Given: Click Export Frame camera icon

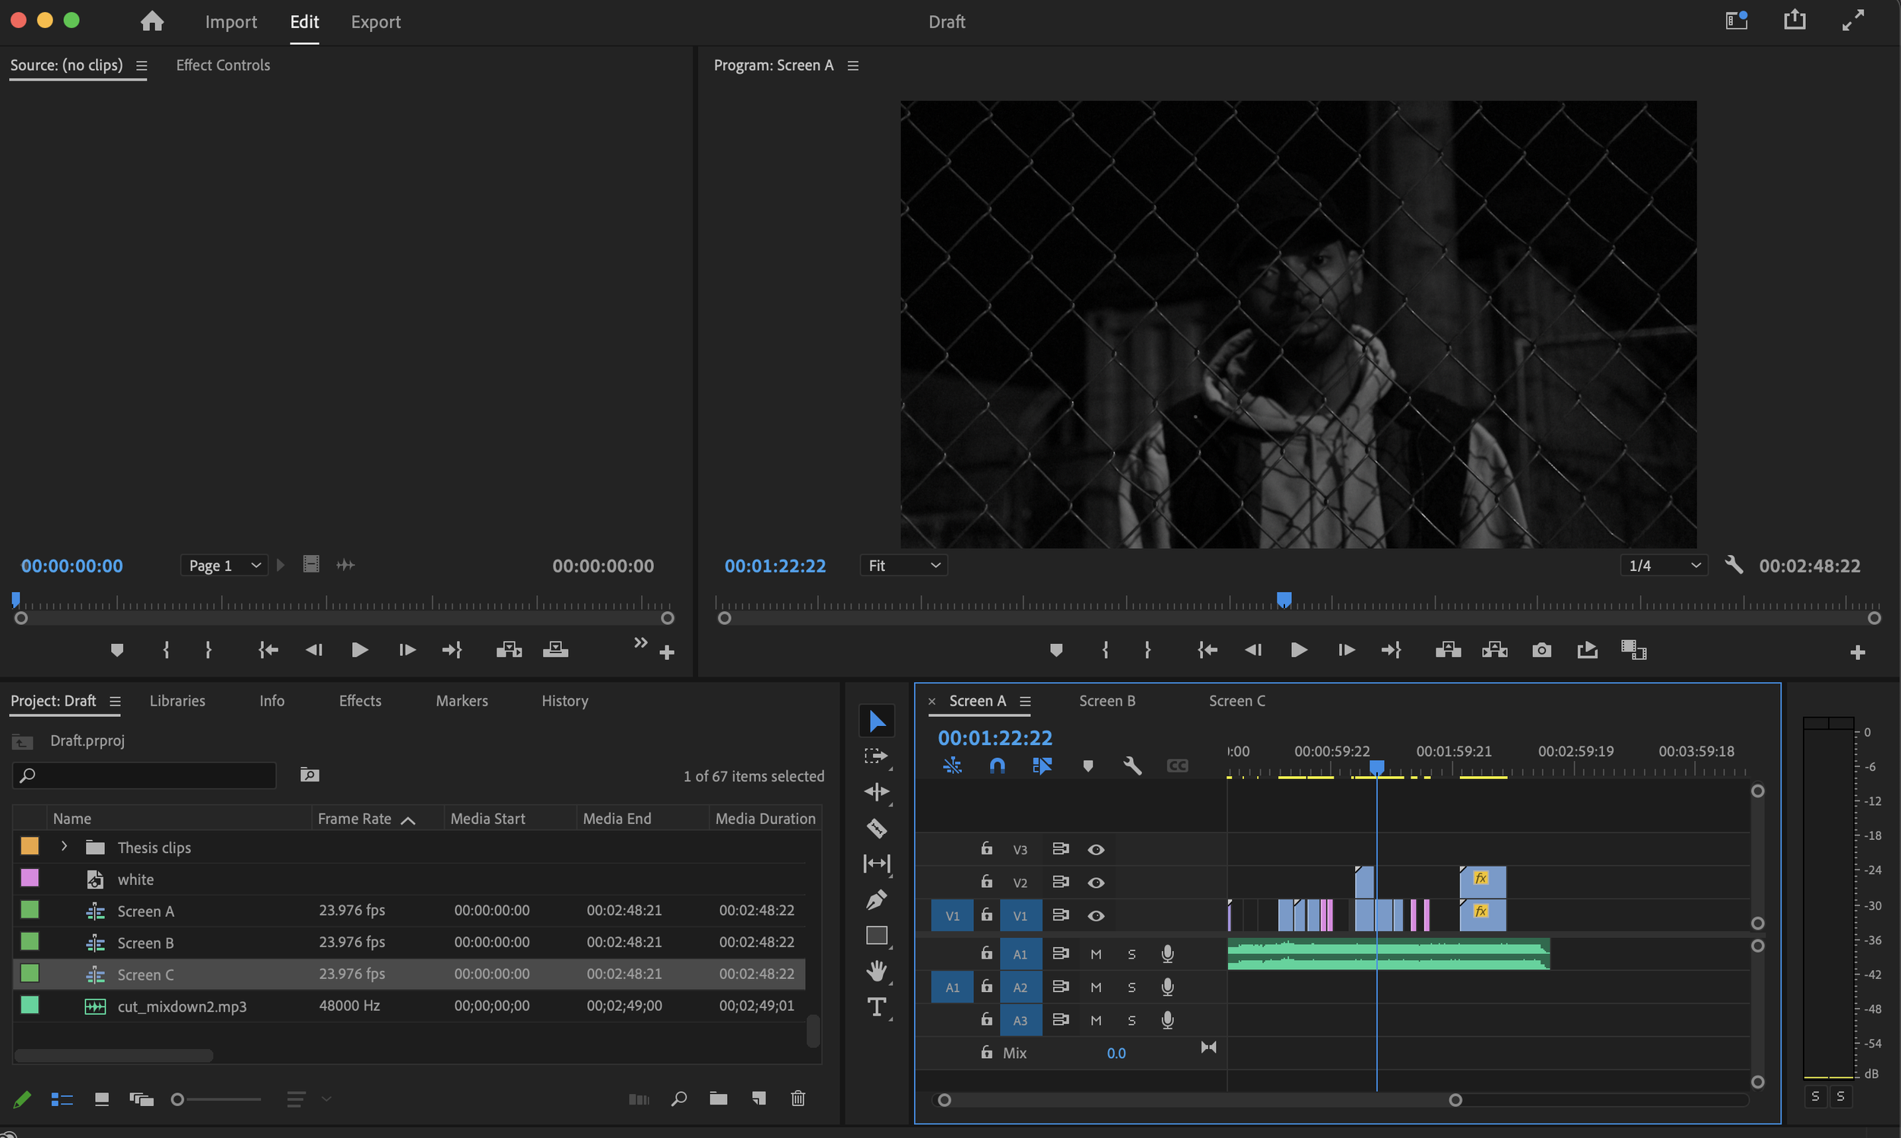Looking at the screenshot, I should click(x=1541, y=650).
